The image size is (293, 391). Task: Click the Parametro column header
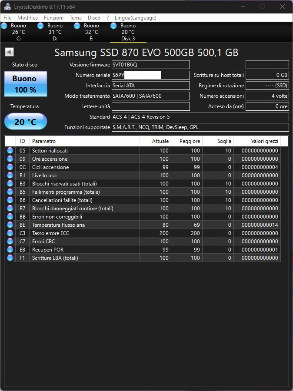click(85, 141)
